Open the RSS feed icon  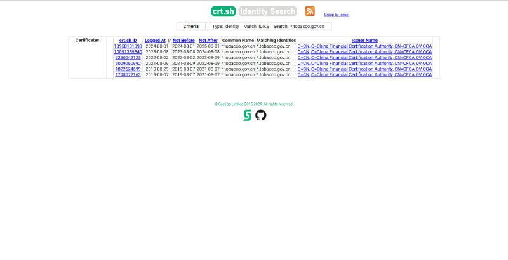(310, 11)
